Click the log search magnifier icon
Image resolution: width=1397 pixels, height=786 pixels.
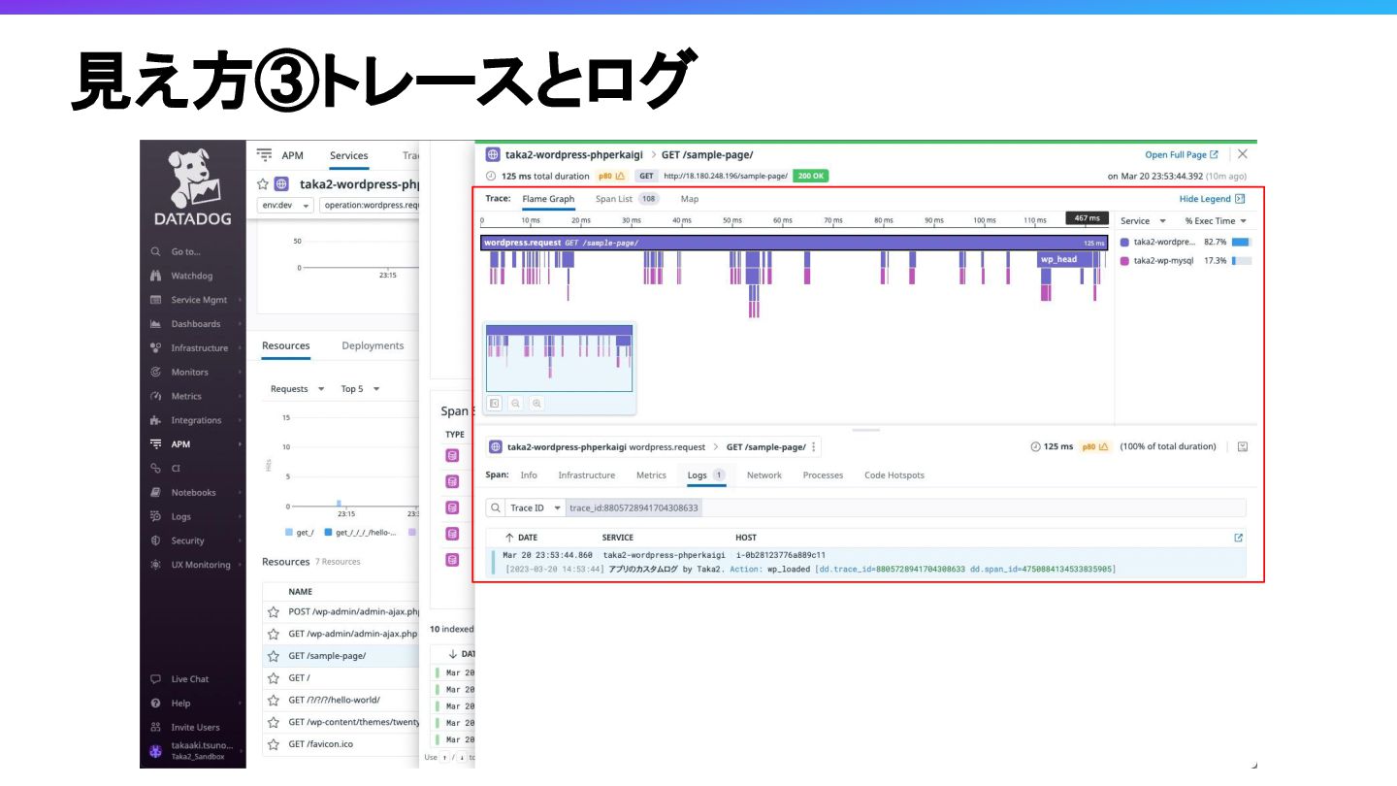495,508
